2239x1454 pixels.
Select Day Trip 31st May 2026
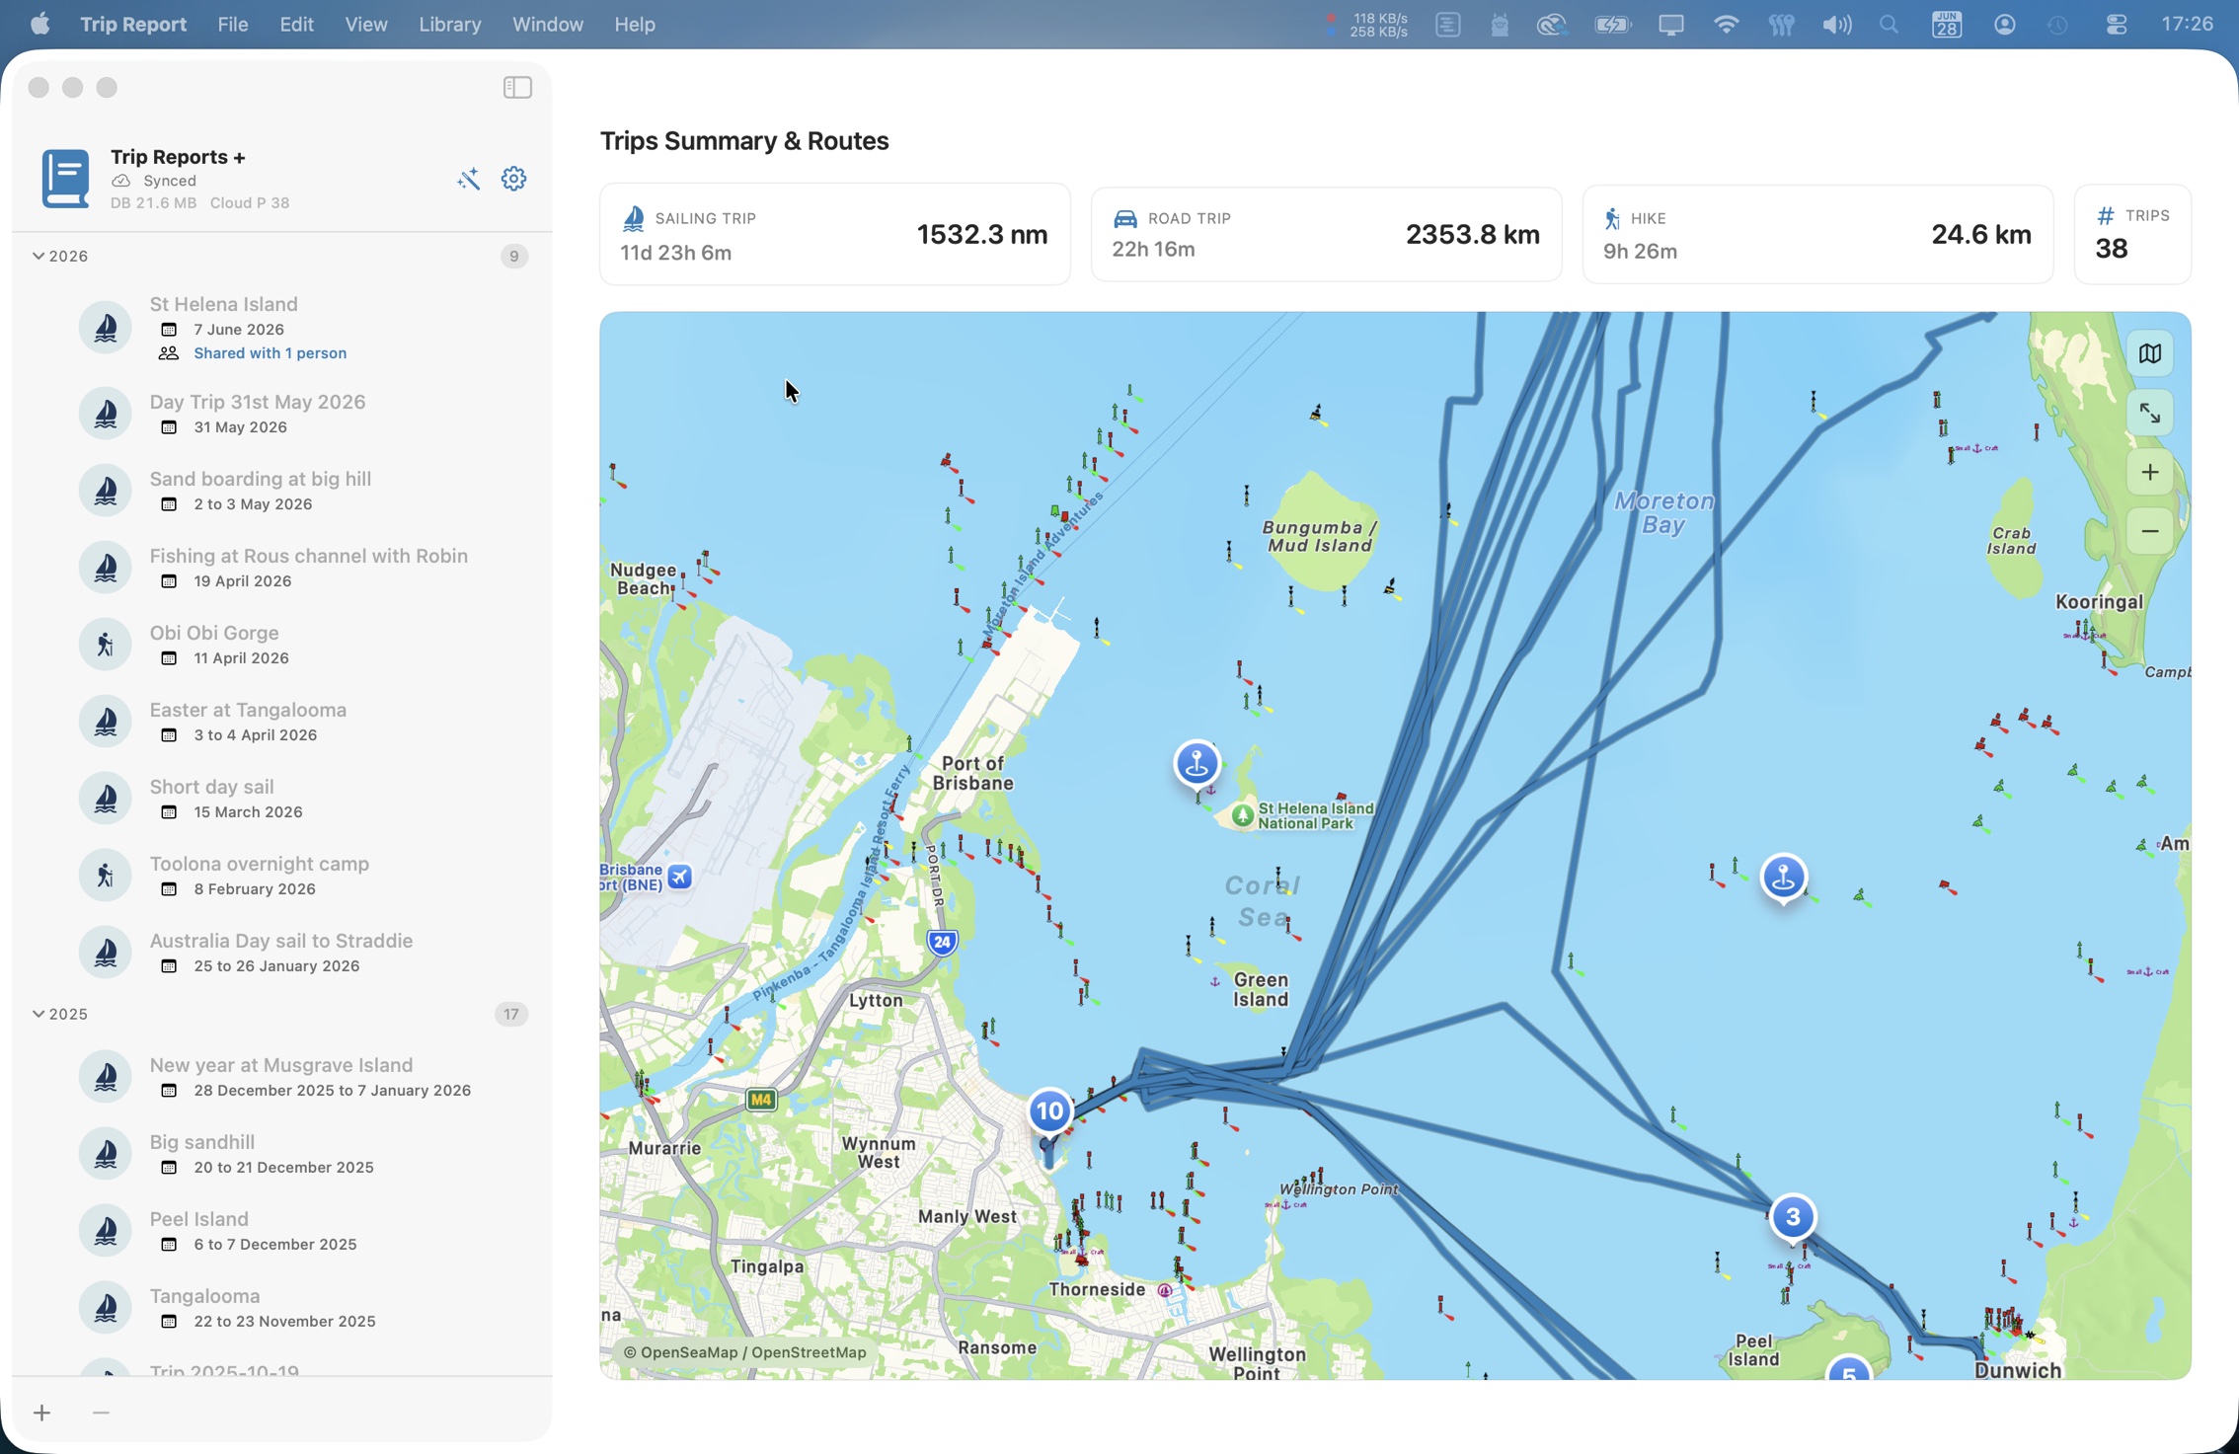click(x=282, y=414)
